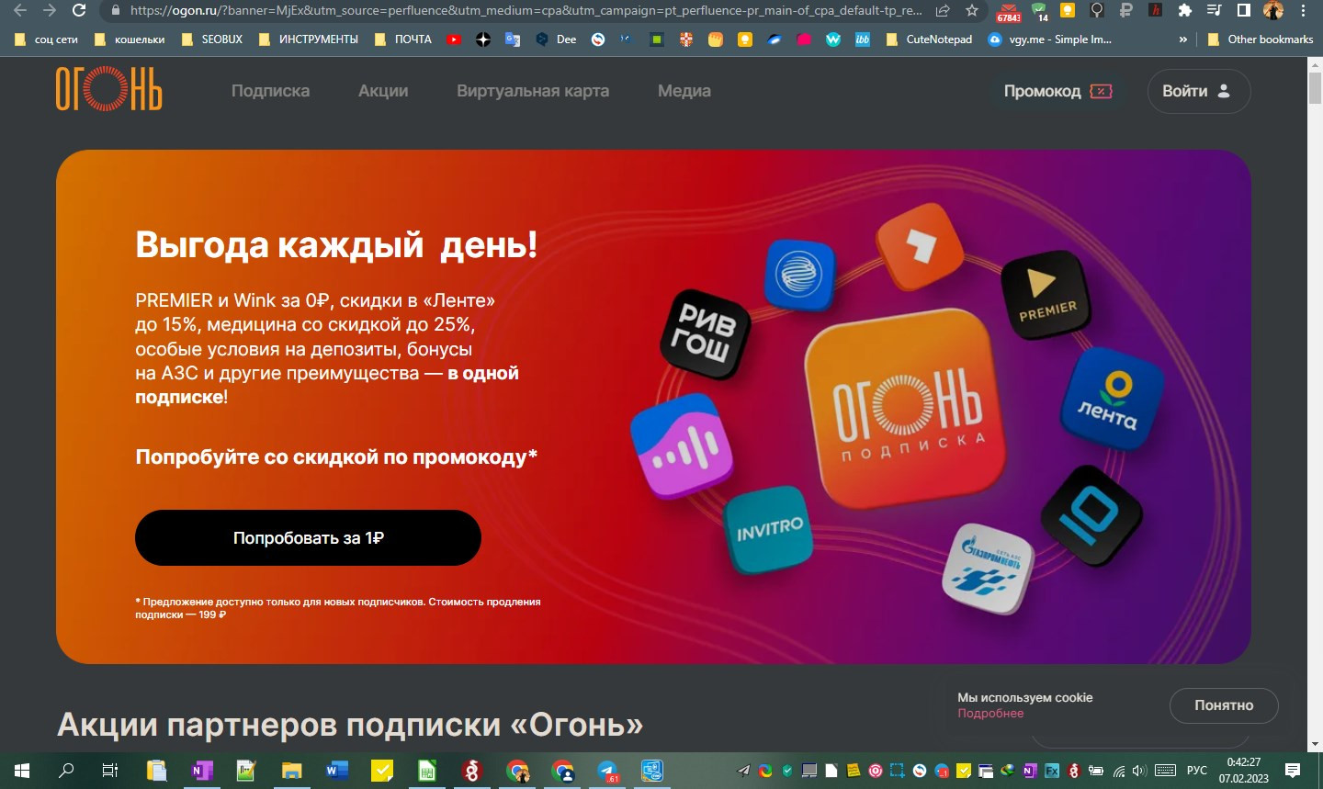The image size is (1323, 789).
Task: Click the black IQ partner tile
Action: pos(1091,514)
